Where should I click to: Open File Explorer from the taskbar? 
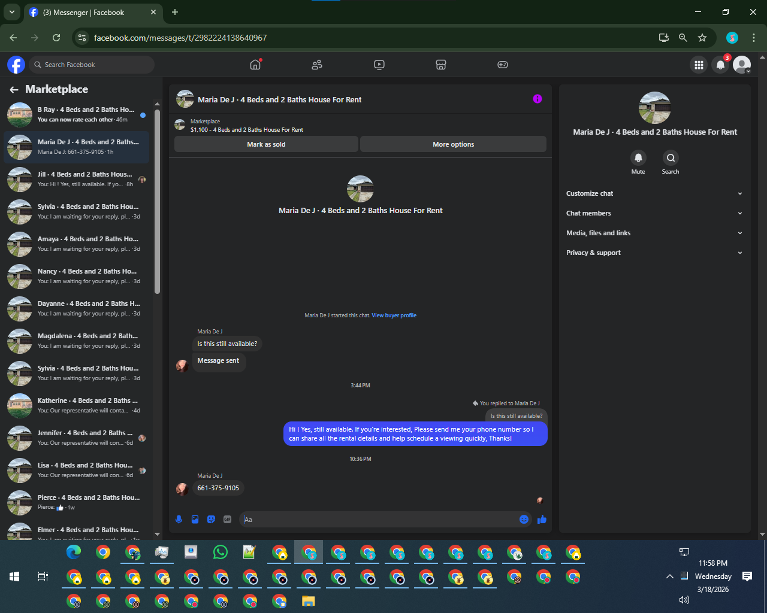pyautogui.click(x=309, y=600)
